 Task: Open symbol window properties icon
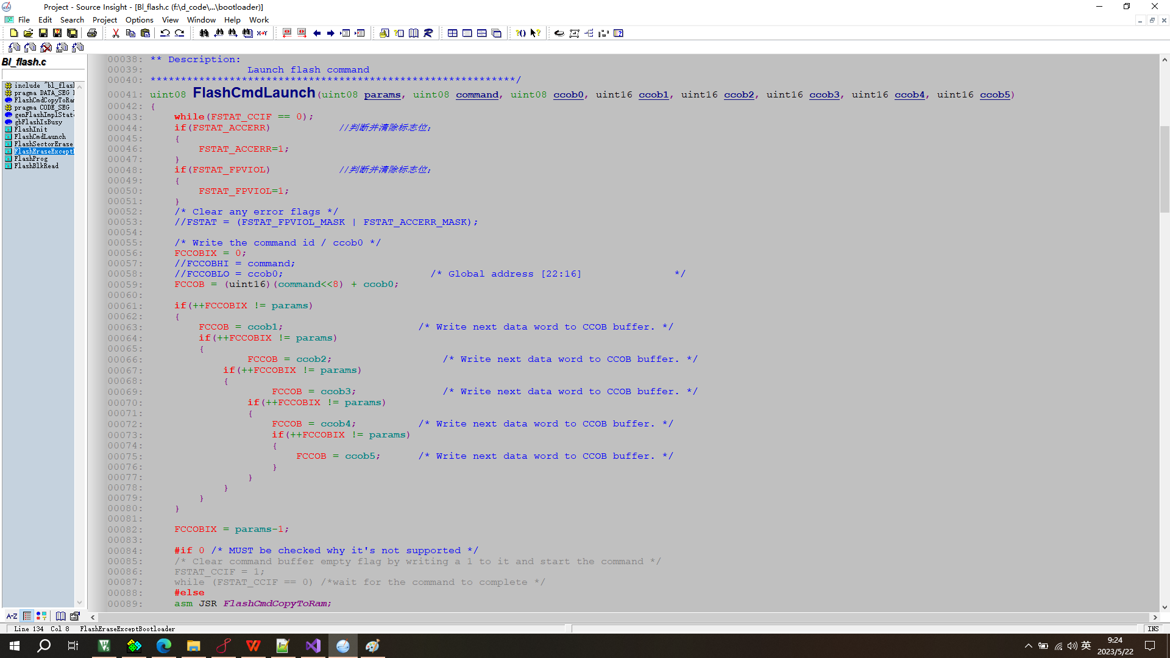point(75,616)
